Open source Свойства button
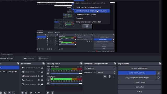 (29, 58)
